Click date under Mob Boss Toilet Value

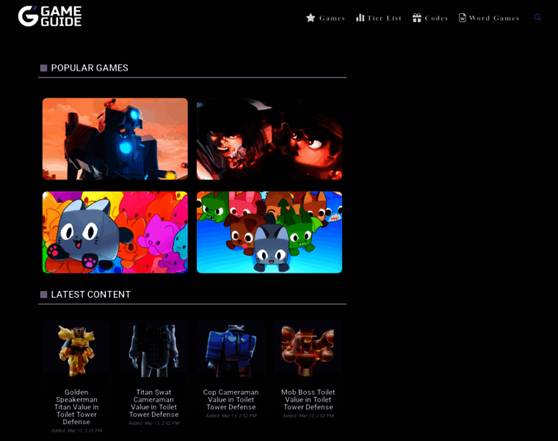click(x=308, y=416)
